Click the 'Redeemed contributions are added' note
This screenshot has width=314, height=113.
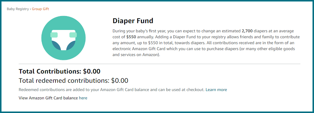point(111,90)
